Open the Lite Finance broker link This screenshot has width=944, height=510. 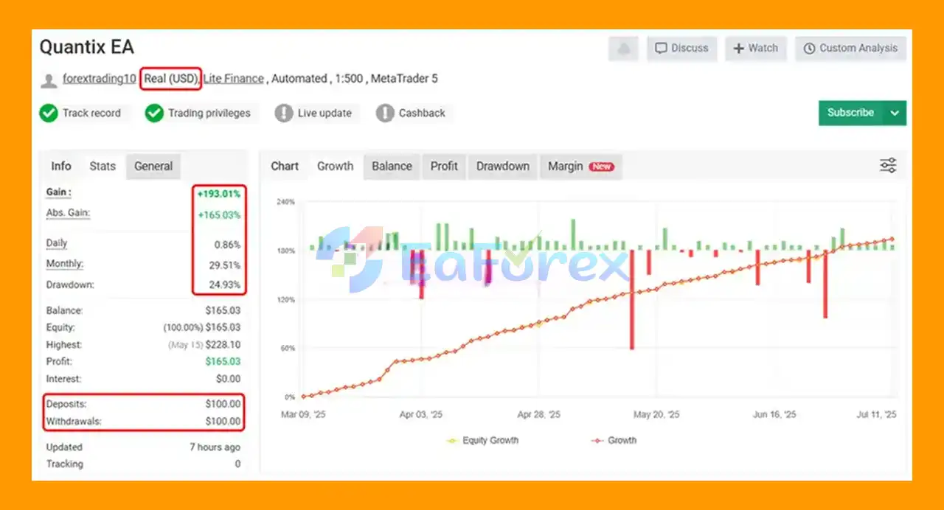234,78
